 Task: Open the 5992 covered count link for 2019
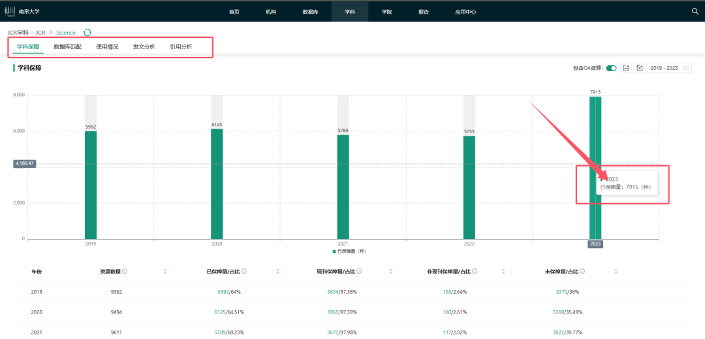click(x=223, y=292)
